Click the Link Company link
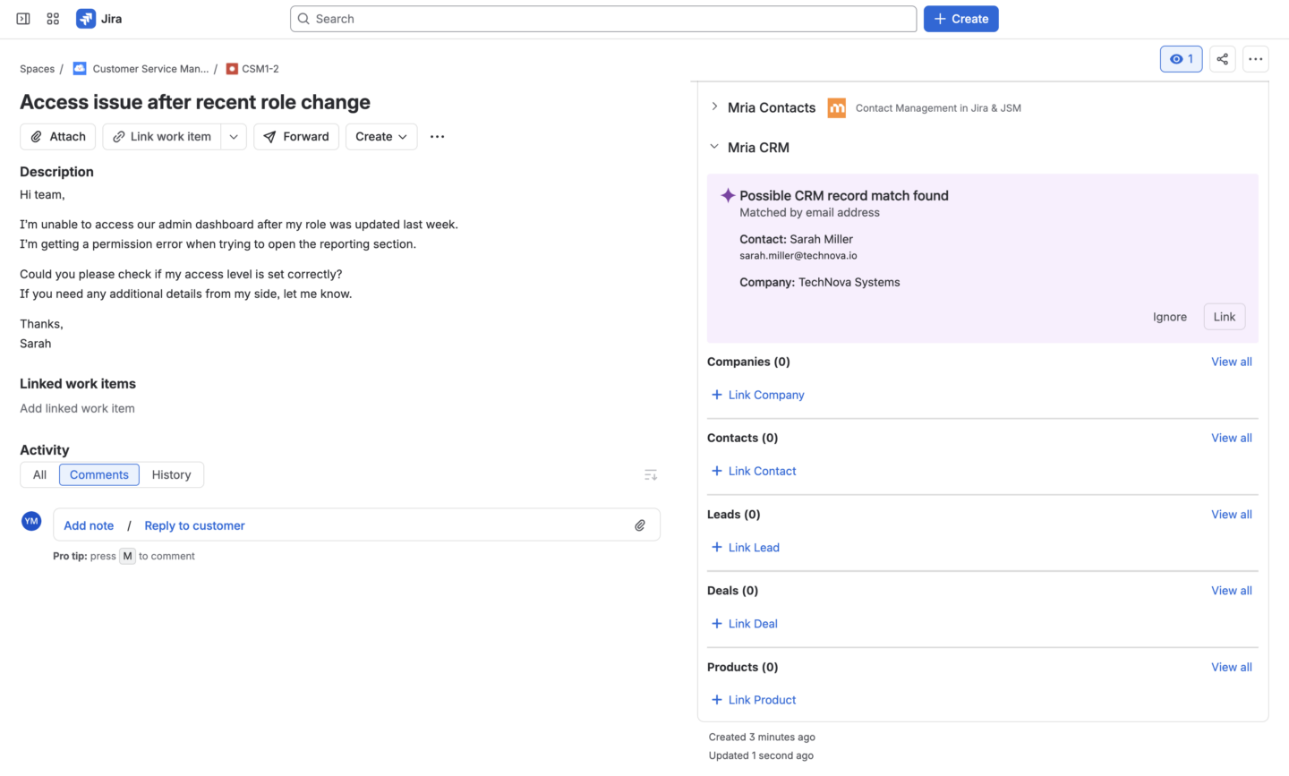 [x=757, y=395]
